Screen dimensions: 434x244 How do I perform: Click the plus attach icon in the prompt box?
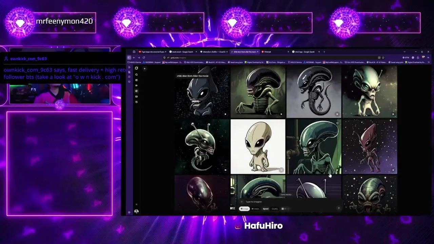click(241, 202)
